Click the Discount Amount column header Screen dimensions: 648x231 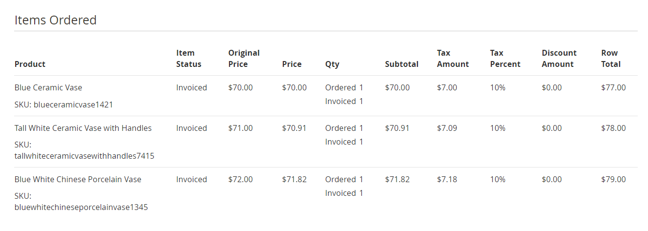[559, 59]
